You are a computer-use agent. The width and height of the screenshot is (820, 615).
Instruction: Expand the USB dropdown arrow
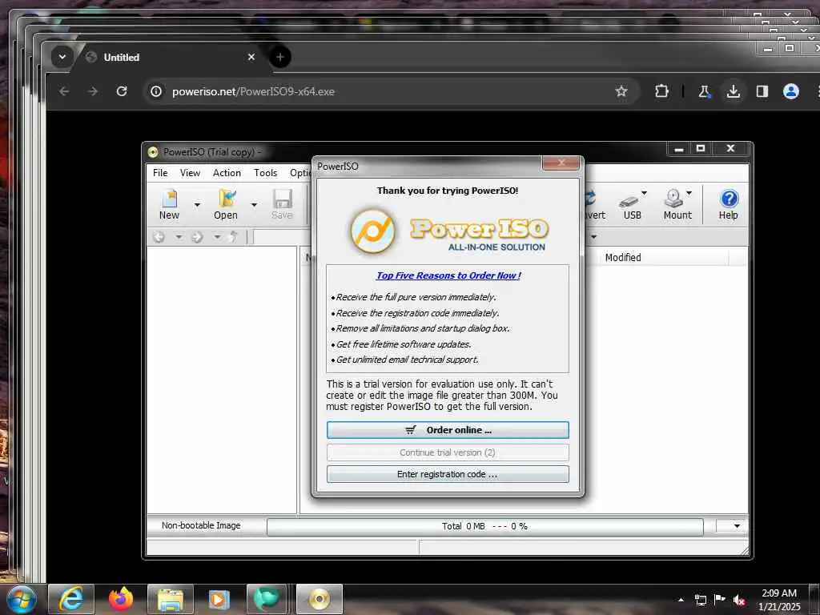[645, 193]
